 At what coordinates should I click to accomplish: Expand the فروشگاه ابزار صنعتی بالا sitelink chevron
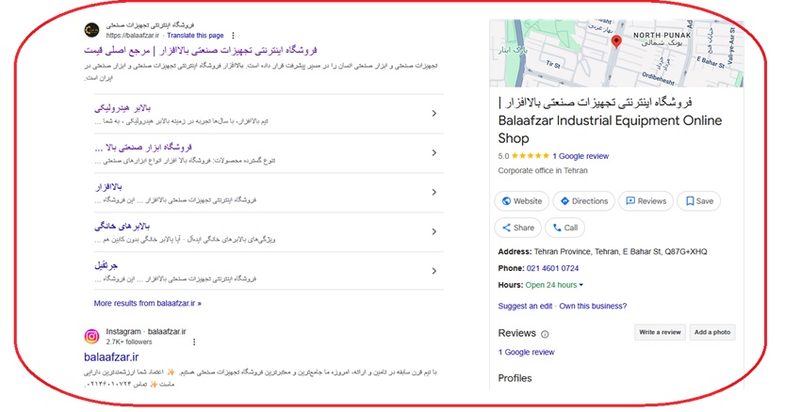433,152
